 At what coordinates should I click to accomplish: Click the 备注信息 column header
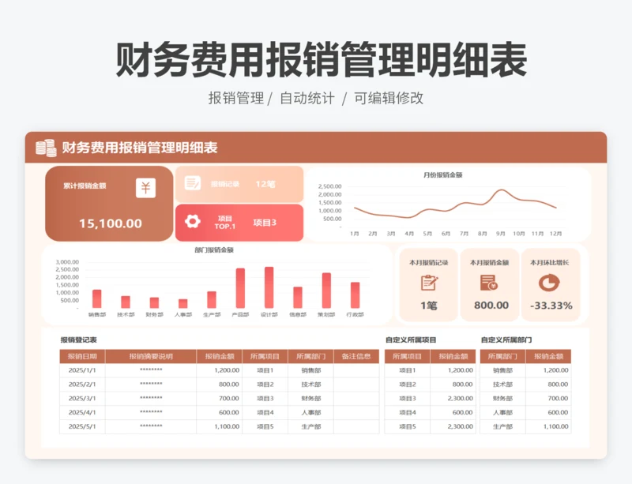tap(356, 356)
